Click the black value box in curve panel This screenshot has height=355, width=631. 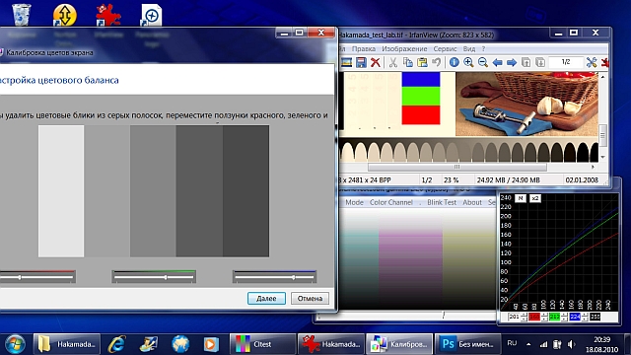(595, 318)
